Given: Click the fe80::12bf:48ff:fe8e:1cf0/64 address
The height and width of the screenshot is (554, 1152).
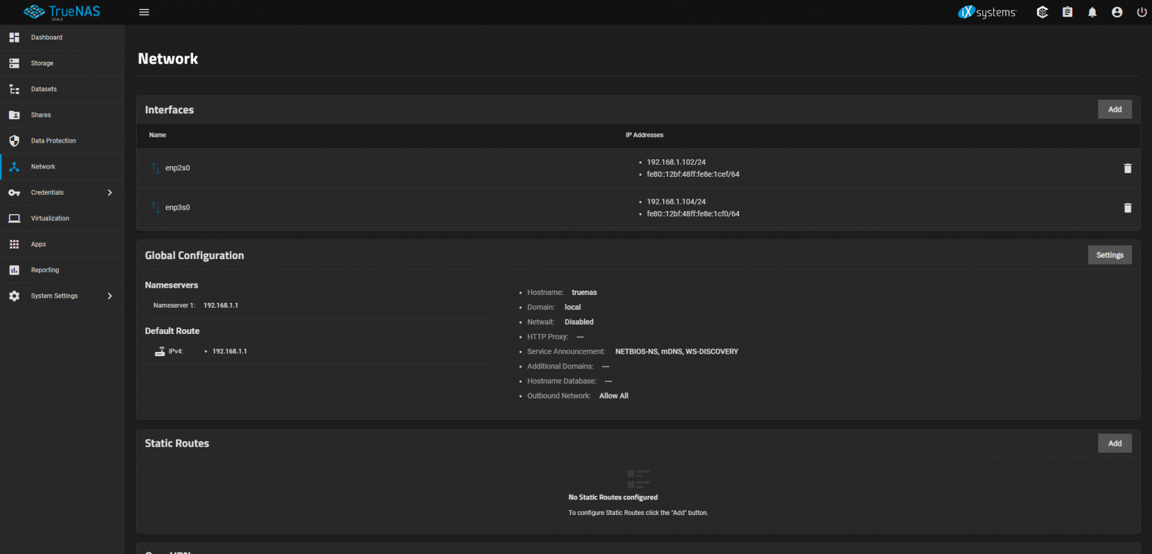Looking at the screenshot, I should (x=693, y=214).
